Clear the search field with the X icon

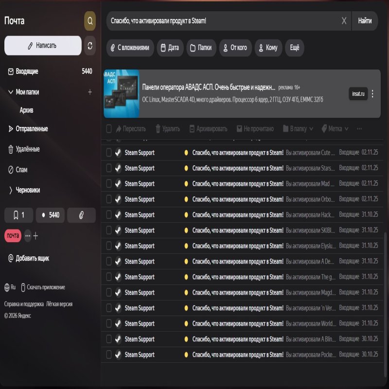[x=344, y=21]
